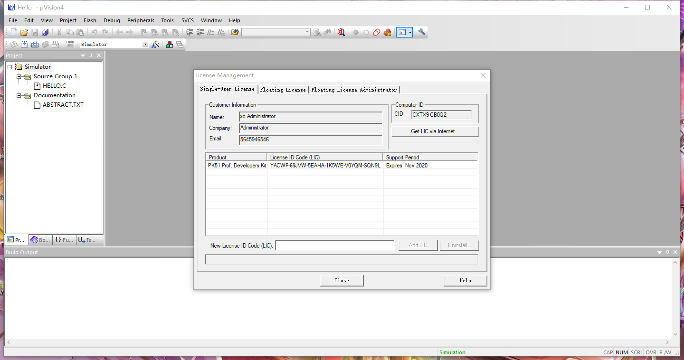Click the window layout toggle button
Viewport: 684px width, 360px height.
point(402,32)
